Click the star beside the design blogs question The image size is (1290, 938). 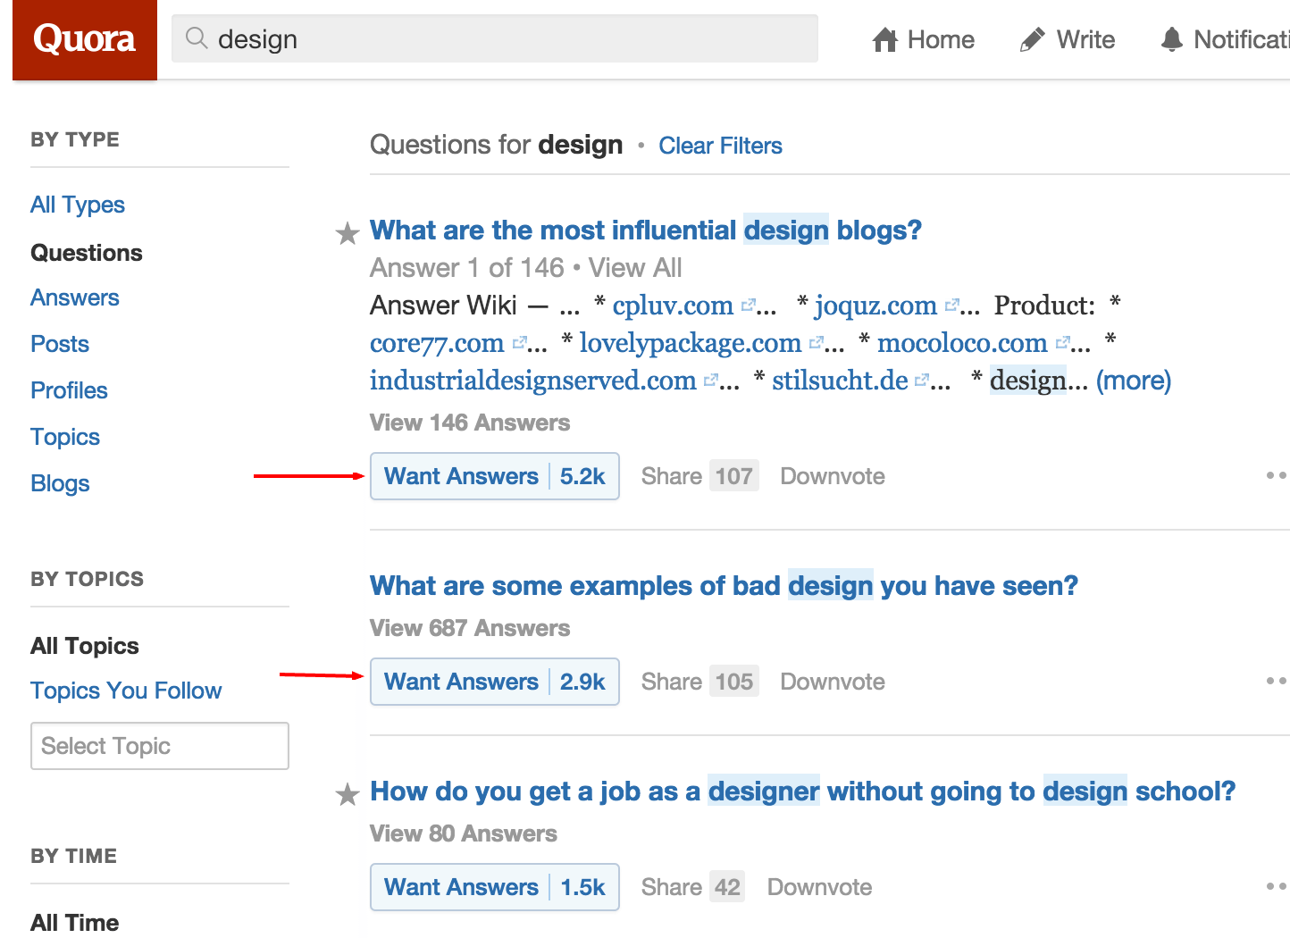pyautogui.click(x=347, y=233)
